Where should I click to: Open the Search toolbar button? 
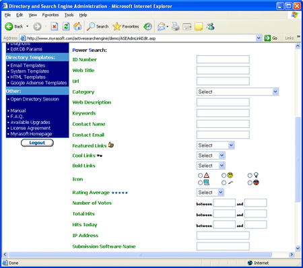(x=98, y=26)
